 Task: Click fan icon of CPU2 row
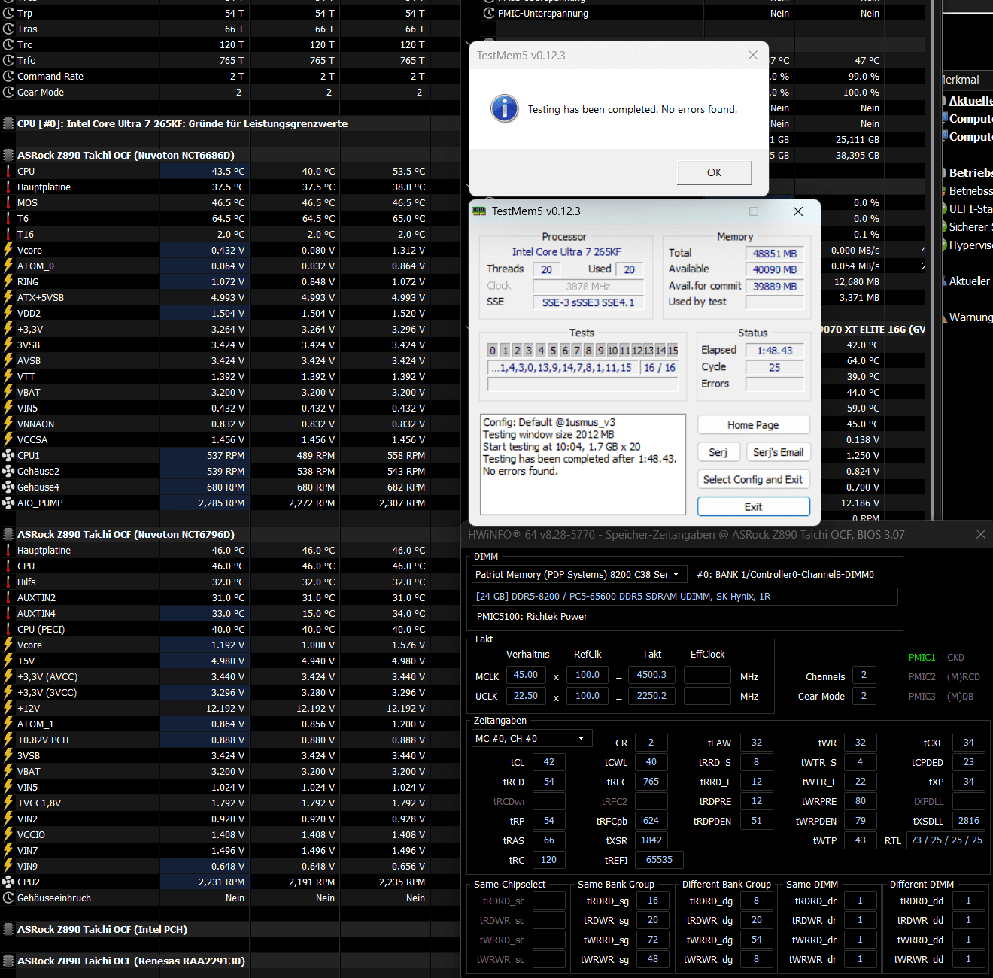point(8,882)
